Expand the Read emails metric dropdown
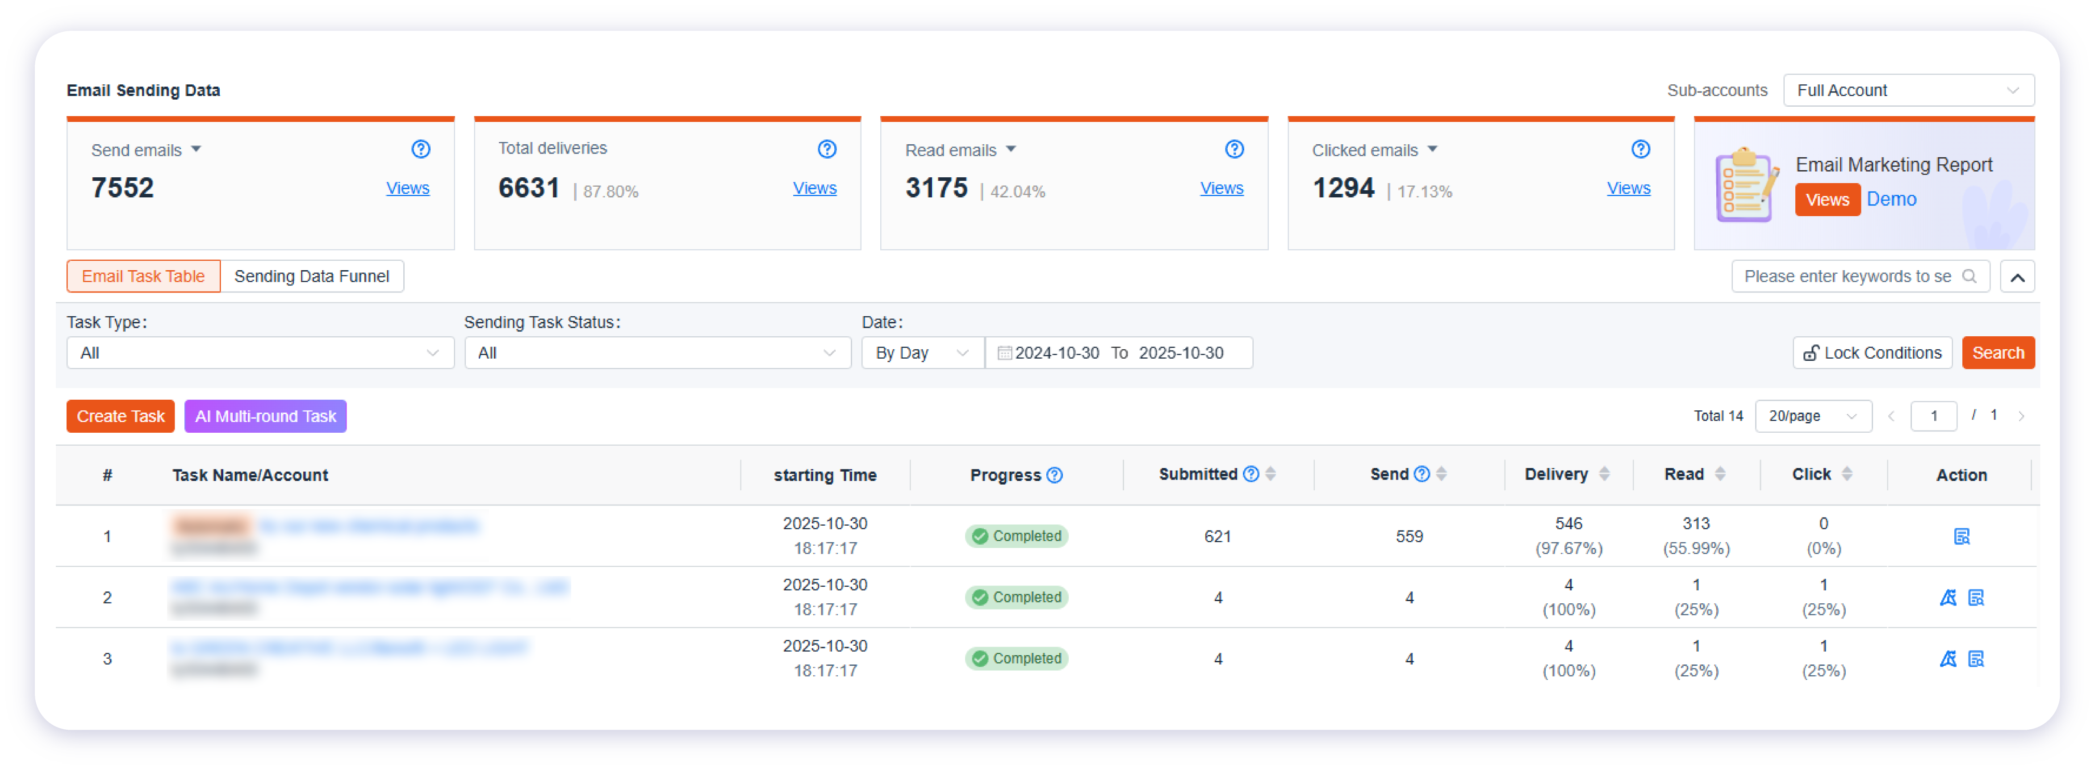 click(x=1011, y=150)
